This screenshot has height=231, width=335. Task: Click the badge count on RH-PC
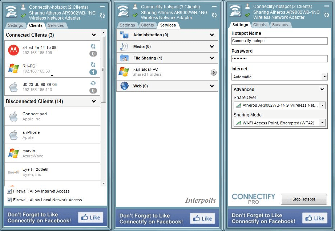93,72
